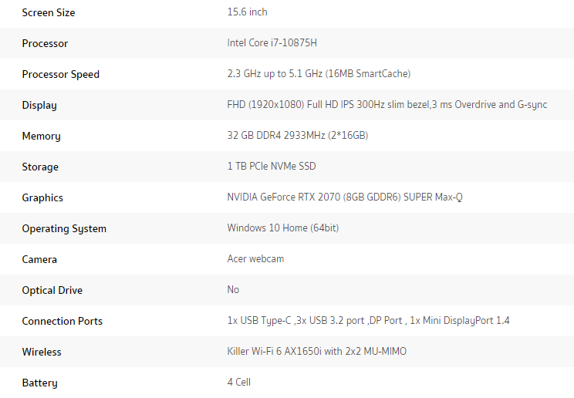Image resolution: width=574 pixels, height=398 pixels.
Task: Click the 4 Cell battery value
Action: 238,382
